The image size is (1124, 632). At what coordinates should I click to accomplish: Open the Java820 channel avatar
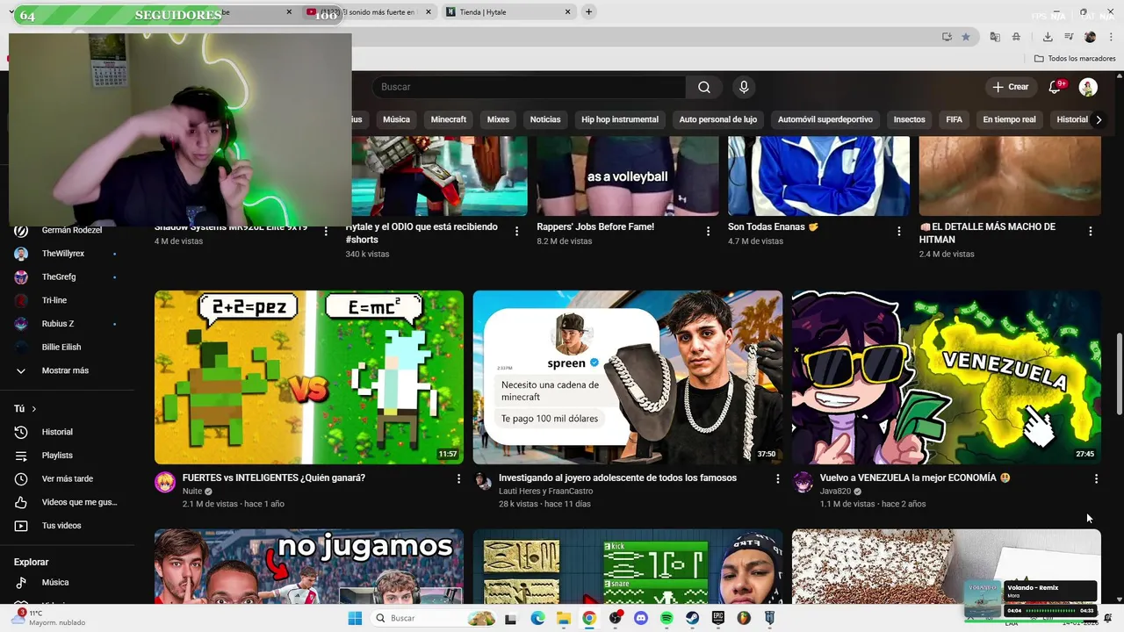tap(803, 482)
